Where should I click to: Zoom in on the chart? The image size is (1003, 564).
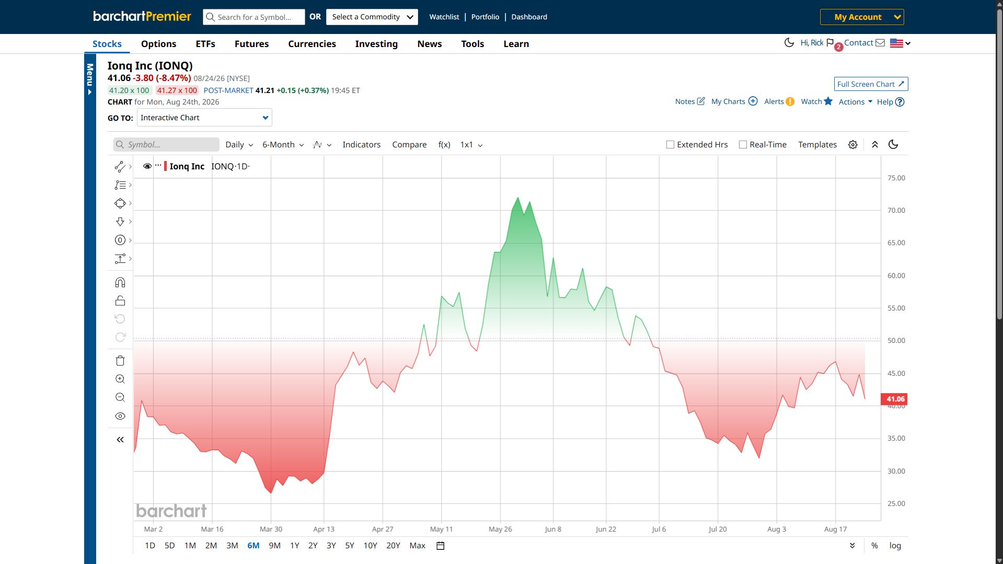pos(120,379)
